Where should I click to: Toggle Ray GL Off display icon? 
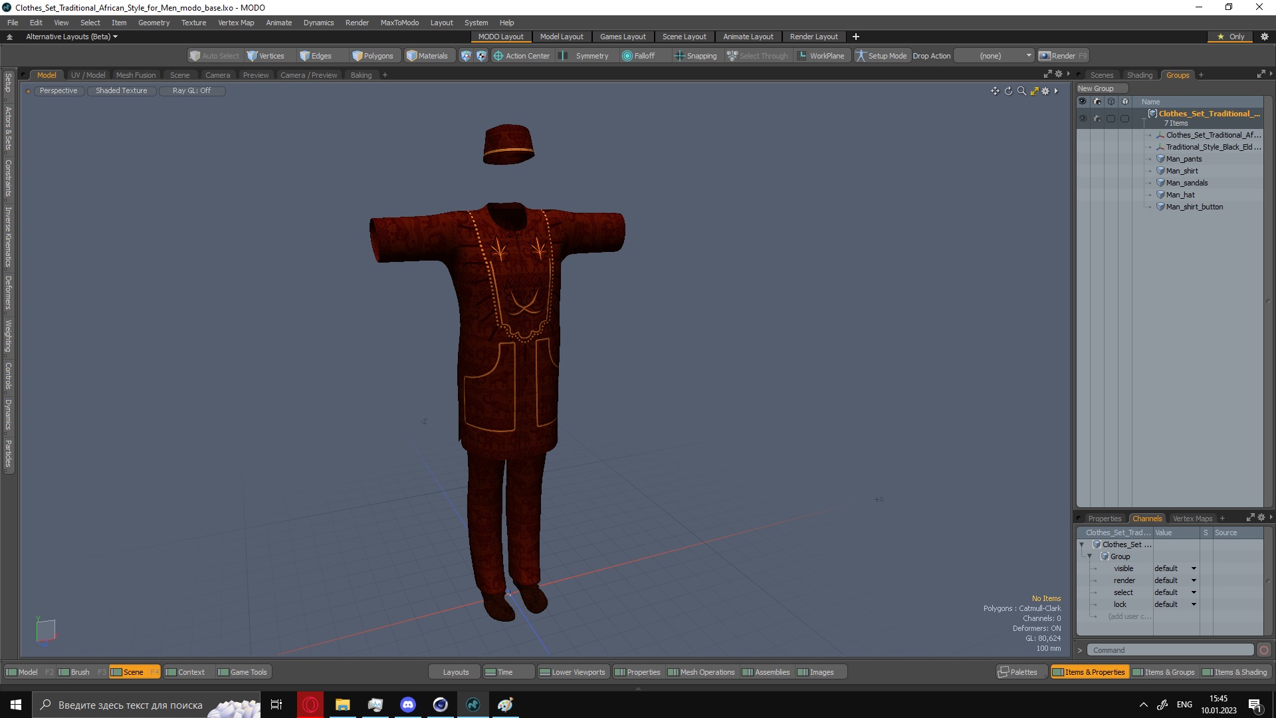pyautogui.click(x=191, y=90)
